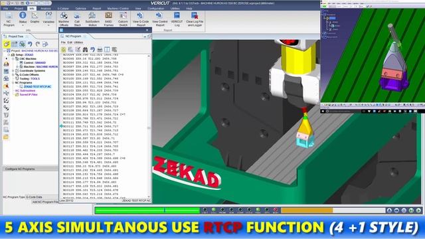The image size is (425, 239).
Task: Switch to the Analysis ribbon tab
Action: pyautogui.click(x=46, y=9)
